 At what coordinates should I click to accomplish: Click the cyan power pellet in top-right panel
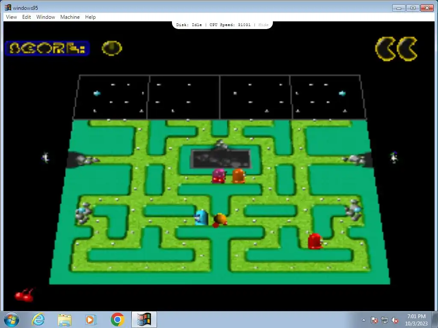pos(342,93)
